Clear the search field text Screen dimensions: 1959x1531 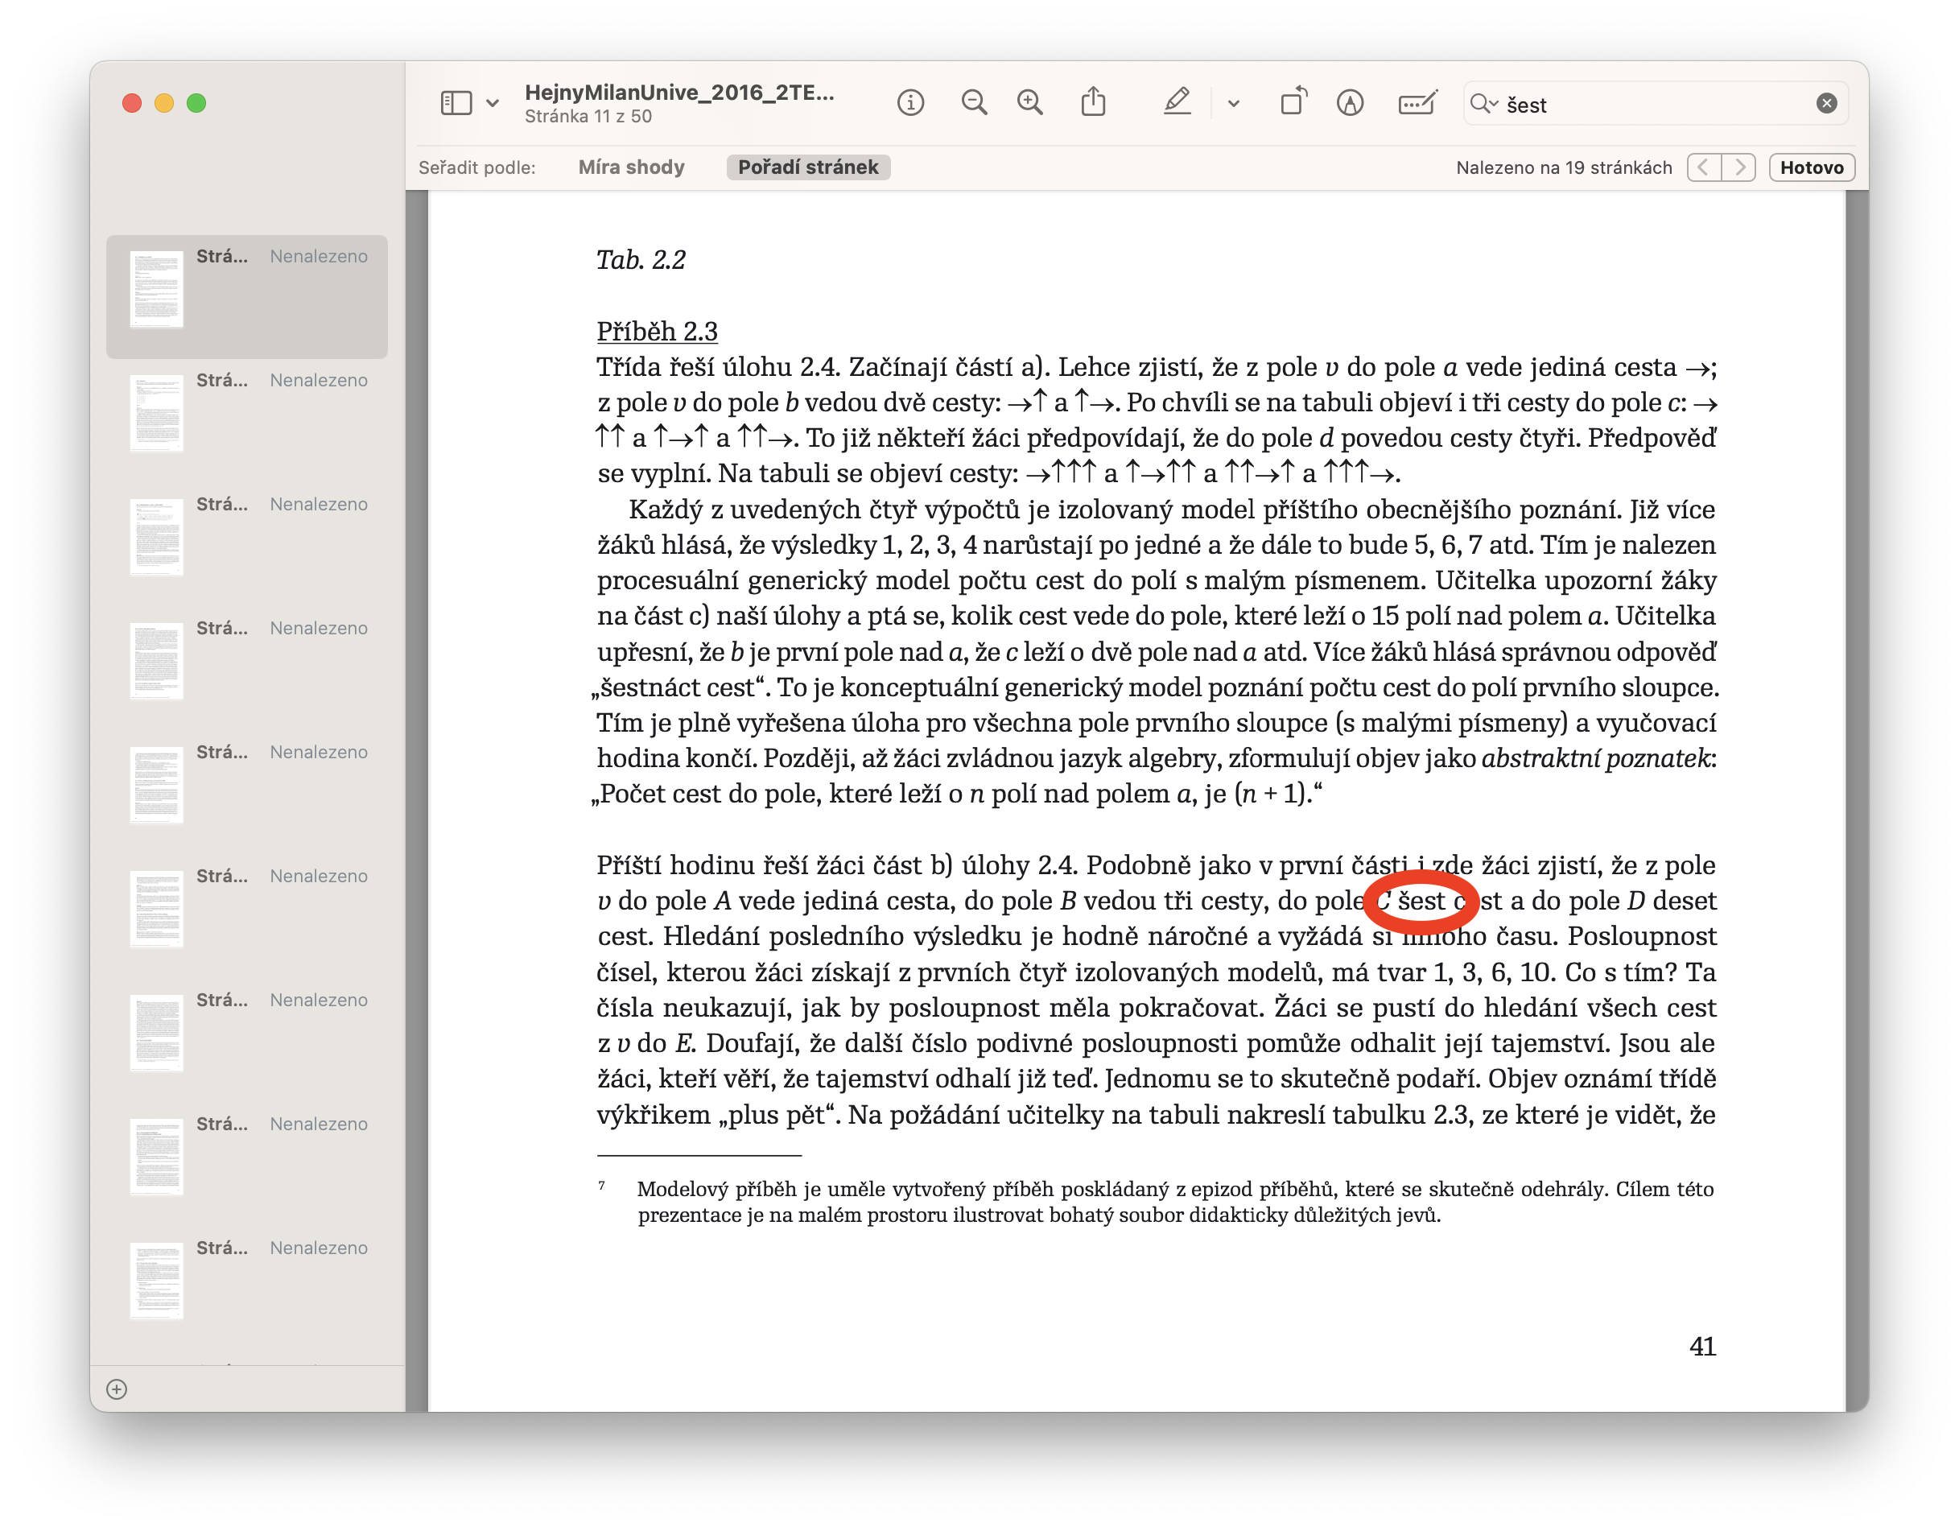pos(1826,104)
